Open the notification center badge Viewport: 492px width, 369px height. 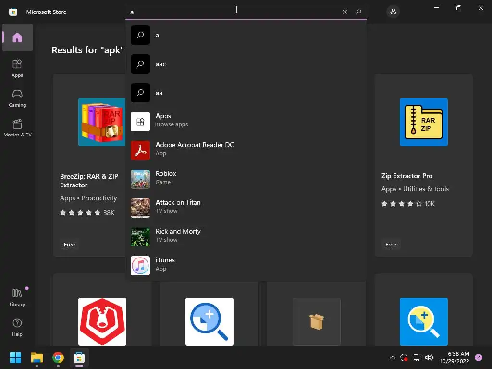[479, 357]
